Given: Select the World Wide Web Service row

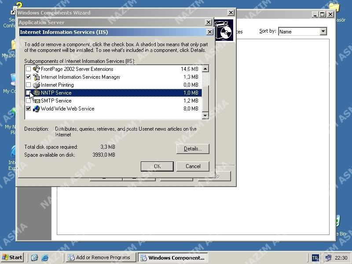Looking at the screenshot, I should click(x=114, y=109).
